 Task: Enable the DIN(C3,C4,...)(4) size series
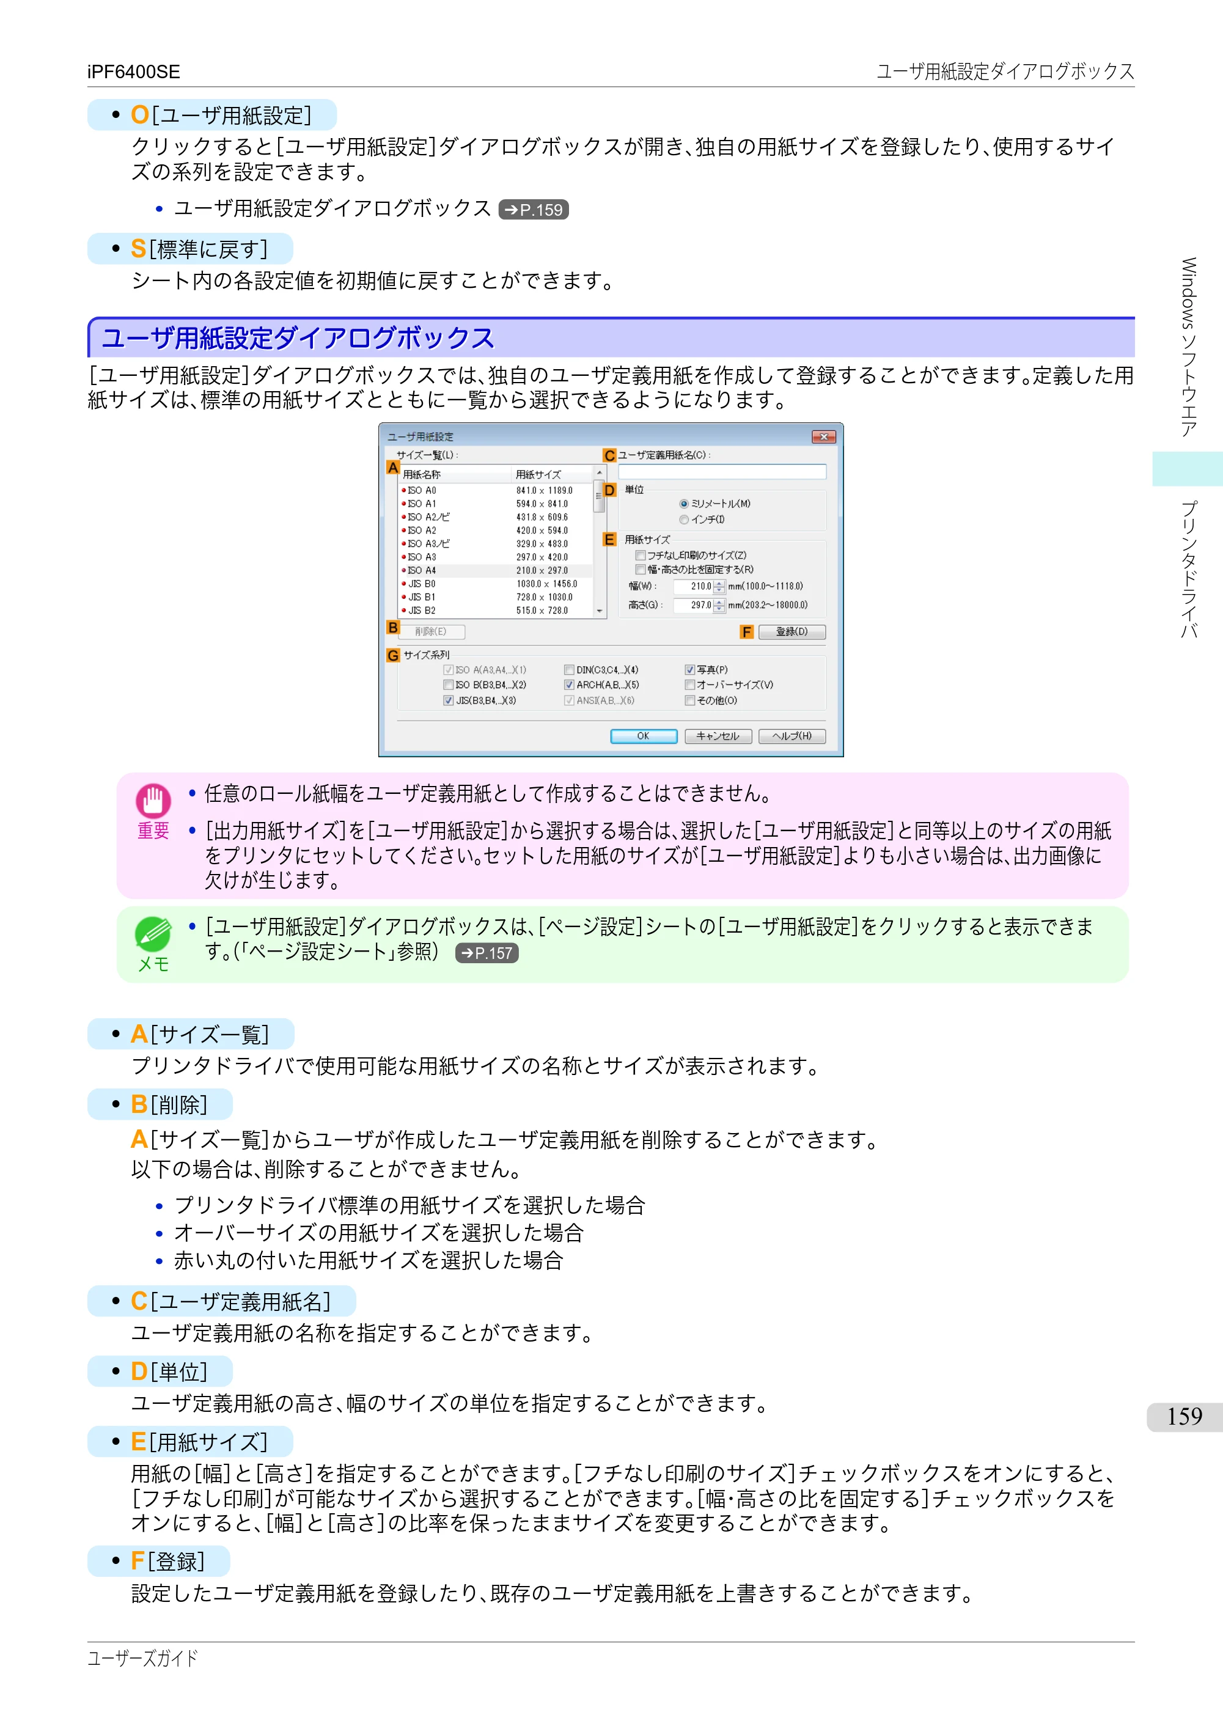coord(570,669)
